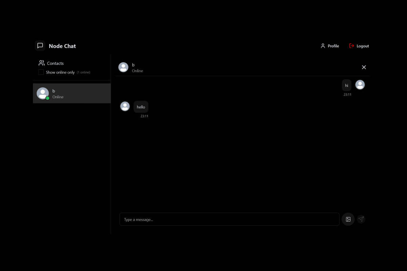Select user b from the contacts list
This screenshot has width=407, height=271.
pyautogui.click(x=71, y=93)
